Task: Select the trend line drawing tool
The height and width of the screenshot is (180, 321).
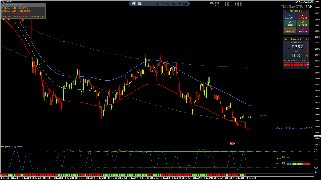Action: point(145,4)
